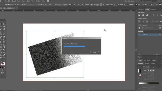
Task: Open gradient swatch preset dropdown arrow
Action: click(x=142, y=71)
